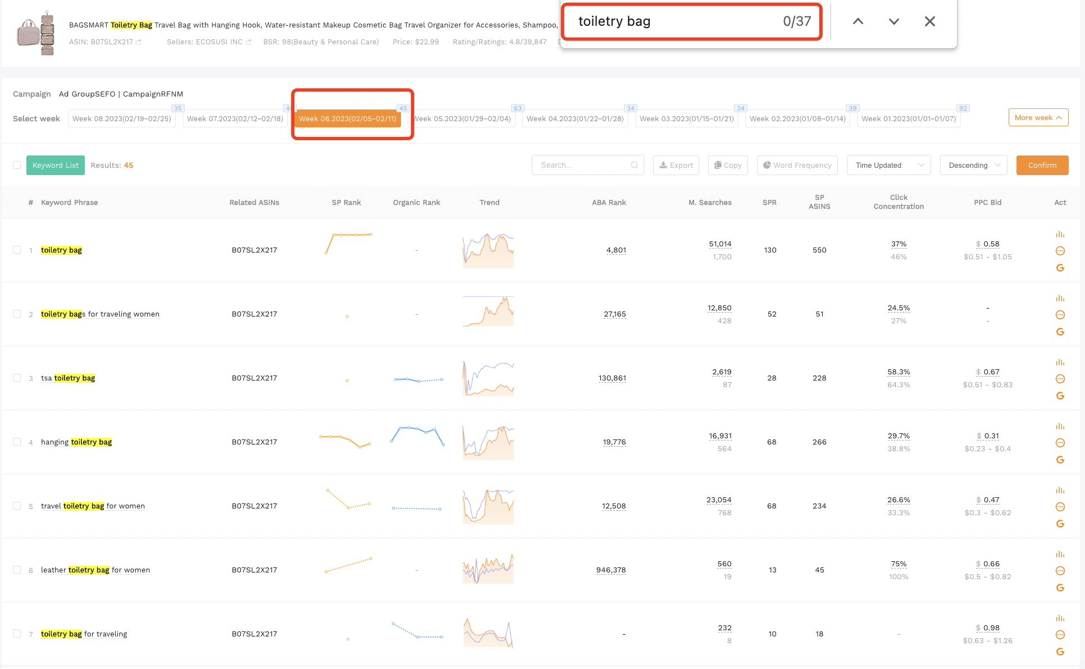The width and height of the screenshot is (1085, 669).
Task: Click Google icon for travel toiletry bag for women
Action: click(1060, 524)
